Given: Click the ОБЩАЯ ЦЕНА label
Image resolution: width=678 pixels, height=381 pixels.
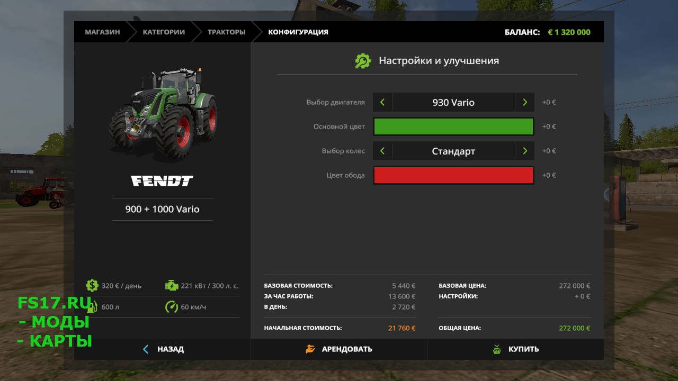Looking at the screenshot, I should coord(460,328).
